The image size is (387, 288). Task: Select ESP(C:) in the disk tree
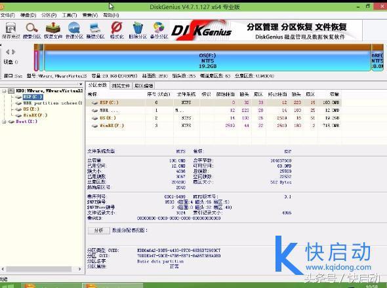33,97
